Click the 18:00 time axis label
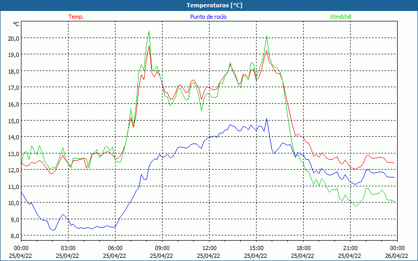The width and height of the screenshot is (418, 261). click(x=304, y=248)
